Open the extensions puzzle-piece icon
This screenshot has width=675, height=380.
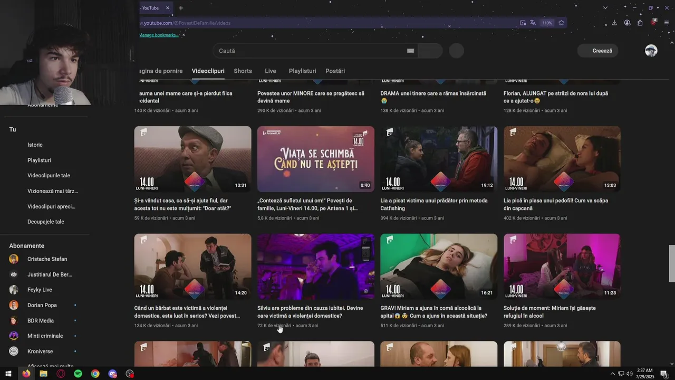click(x=640, y=23)
